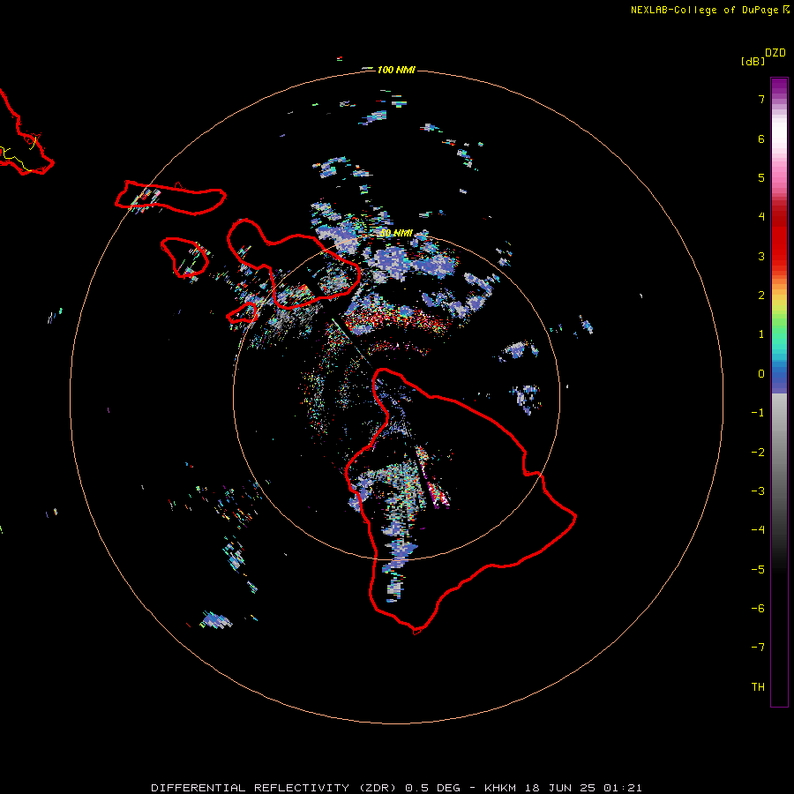Screen dimensions: 794x794
Task: Select the -4 dB scale value
Action: click(758, 530)
